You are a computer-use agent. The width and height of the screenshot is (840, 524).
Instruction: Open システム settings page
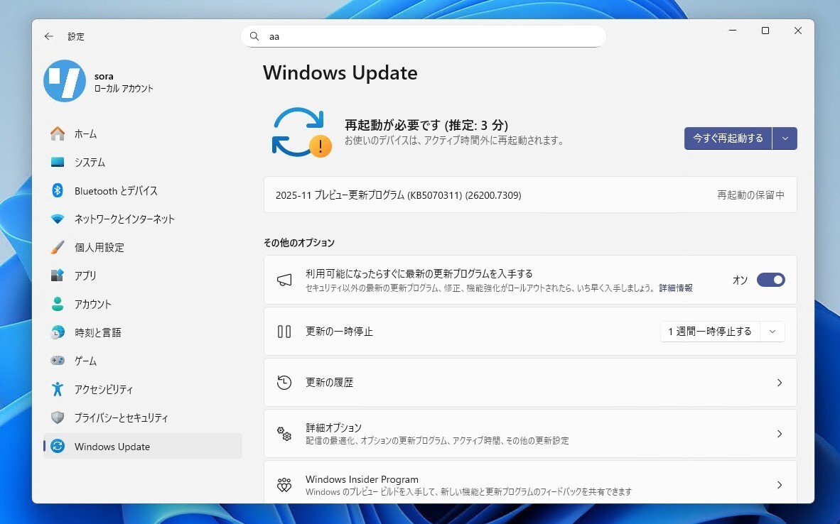coord(143,162)
